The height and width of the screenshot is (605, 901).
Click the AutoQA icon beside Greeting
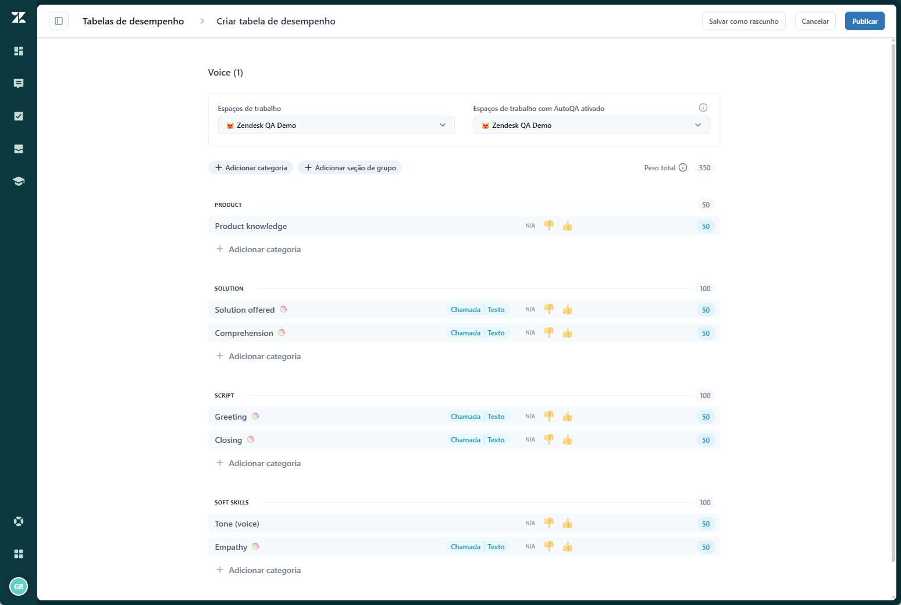pos(255,416)
